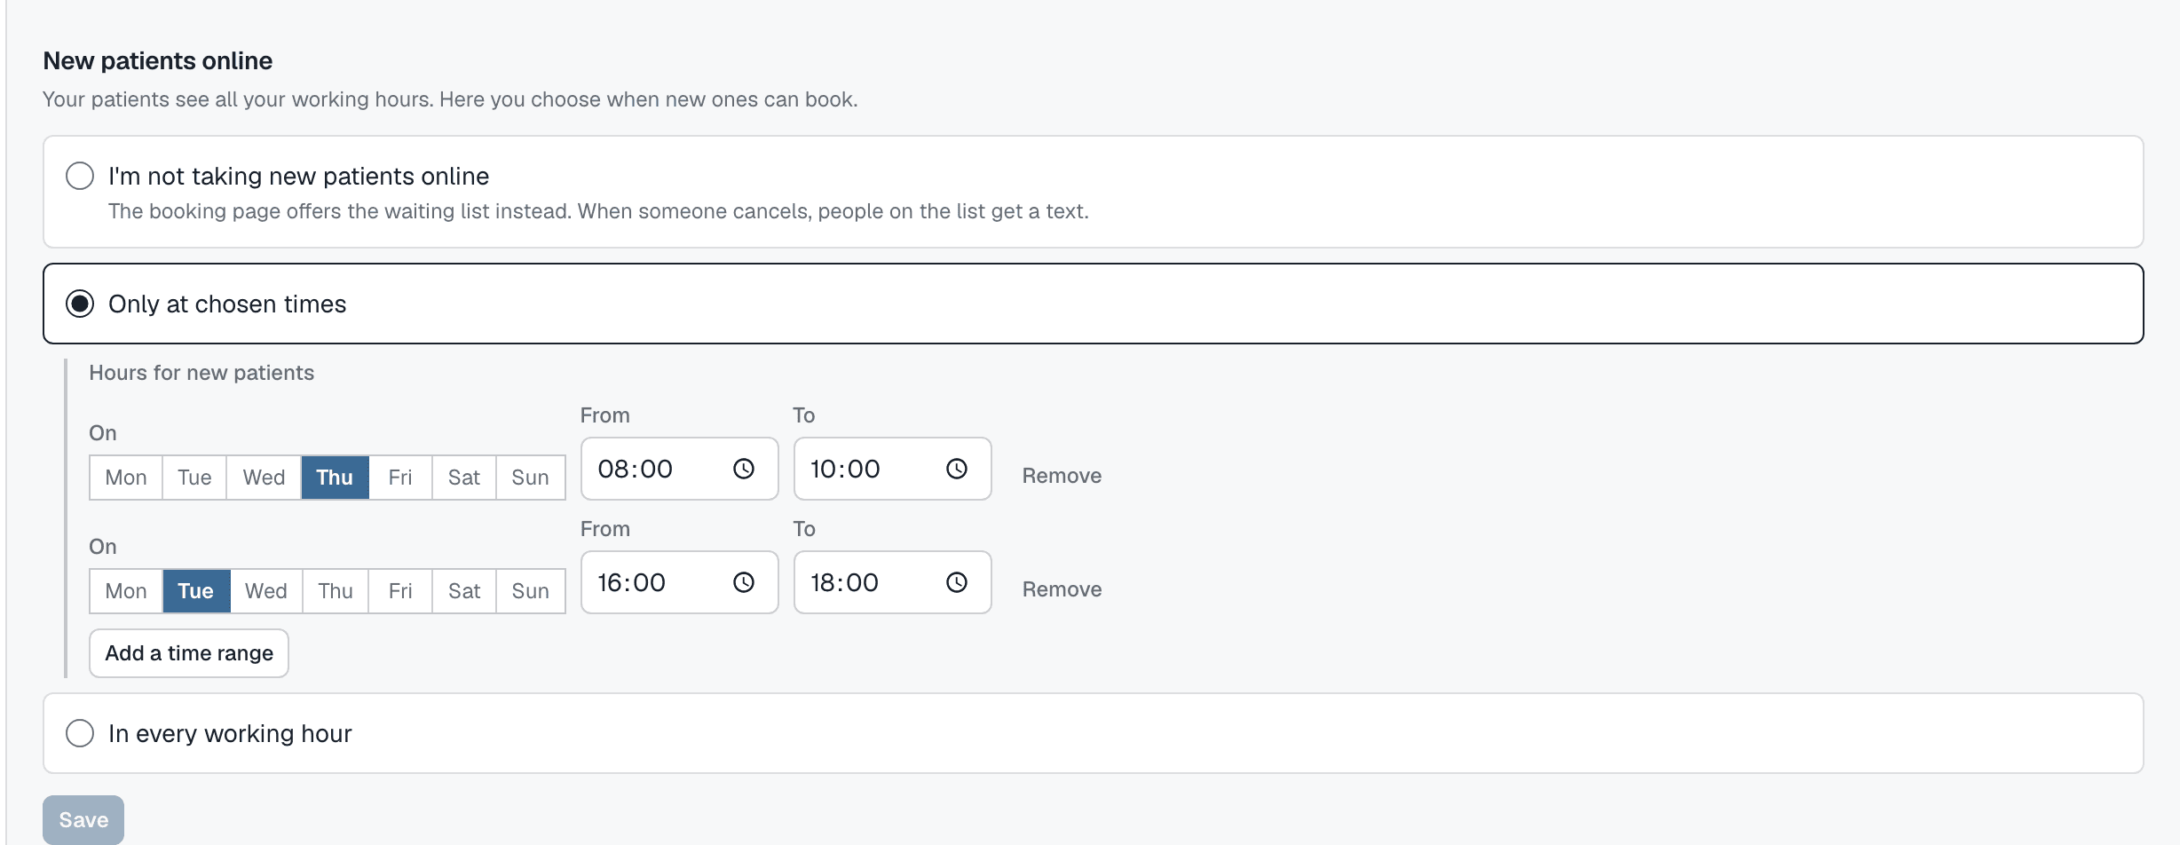2180x845 pixels.
Task: Deselect Tue in the 16:00–18:00 range row
Action: (x=196, y=591)
